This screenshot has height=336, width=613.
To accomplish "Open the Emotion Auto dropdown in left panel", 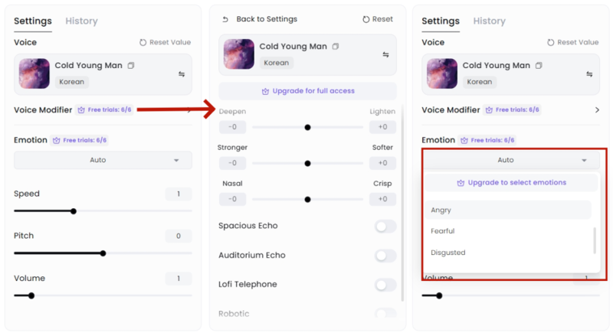I will (x=103, y=160).
